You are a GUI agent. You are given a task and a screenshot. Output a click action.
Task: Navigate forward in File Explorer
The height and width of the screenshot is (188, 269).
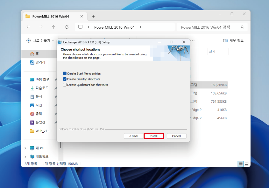point(41,27)
